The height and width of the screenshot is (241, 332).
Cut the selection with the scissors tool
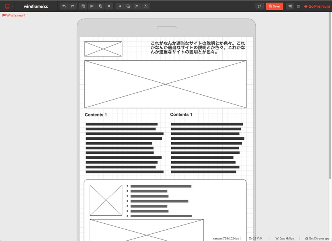point(92,6)
